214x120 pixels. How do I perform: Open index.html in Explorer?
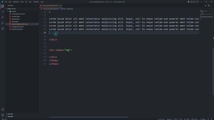tap(15, 21)
